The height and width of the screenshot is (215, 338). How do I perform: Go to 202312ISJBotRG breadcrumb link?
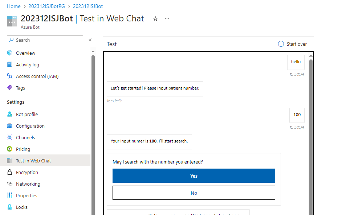[46, 6]
